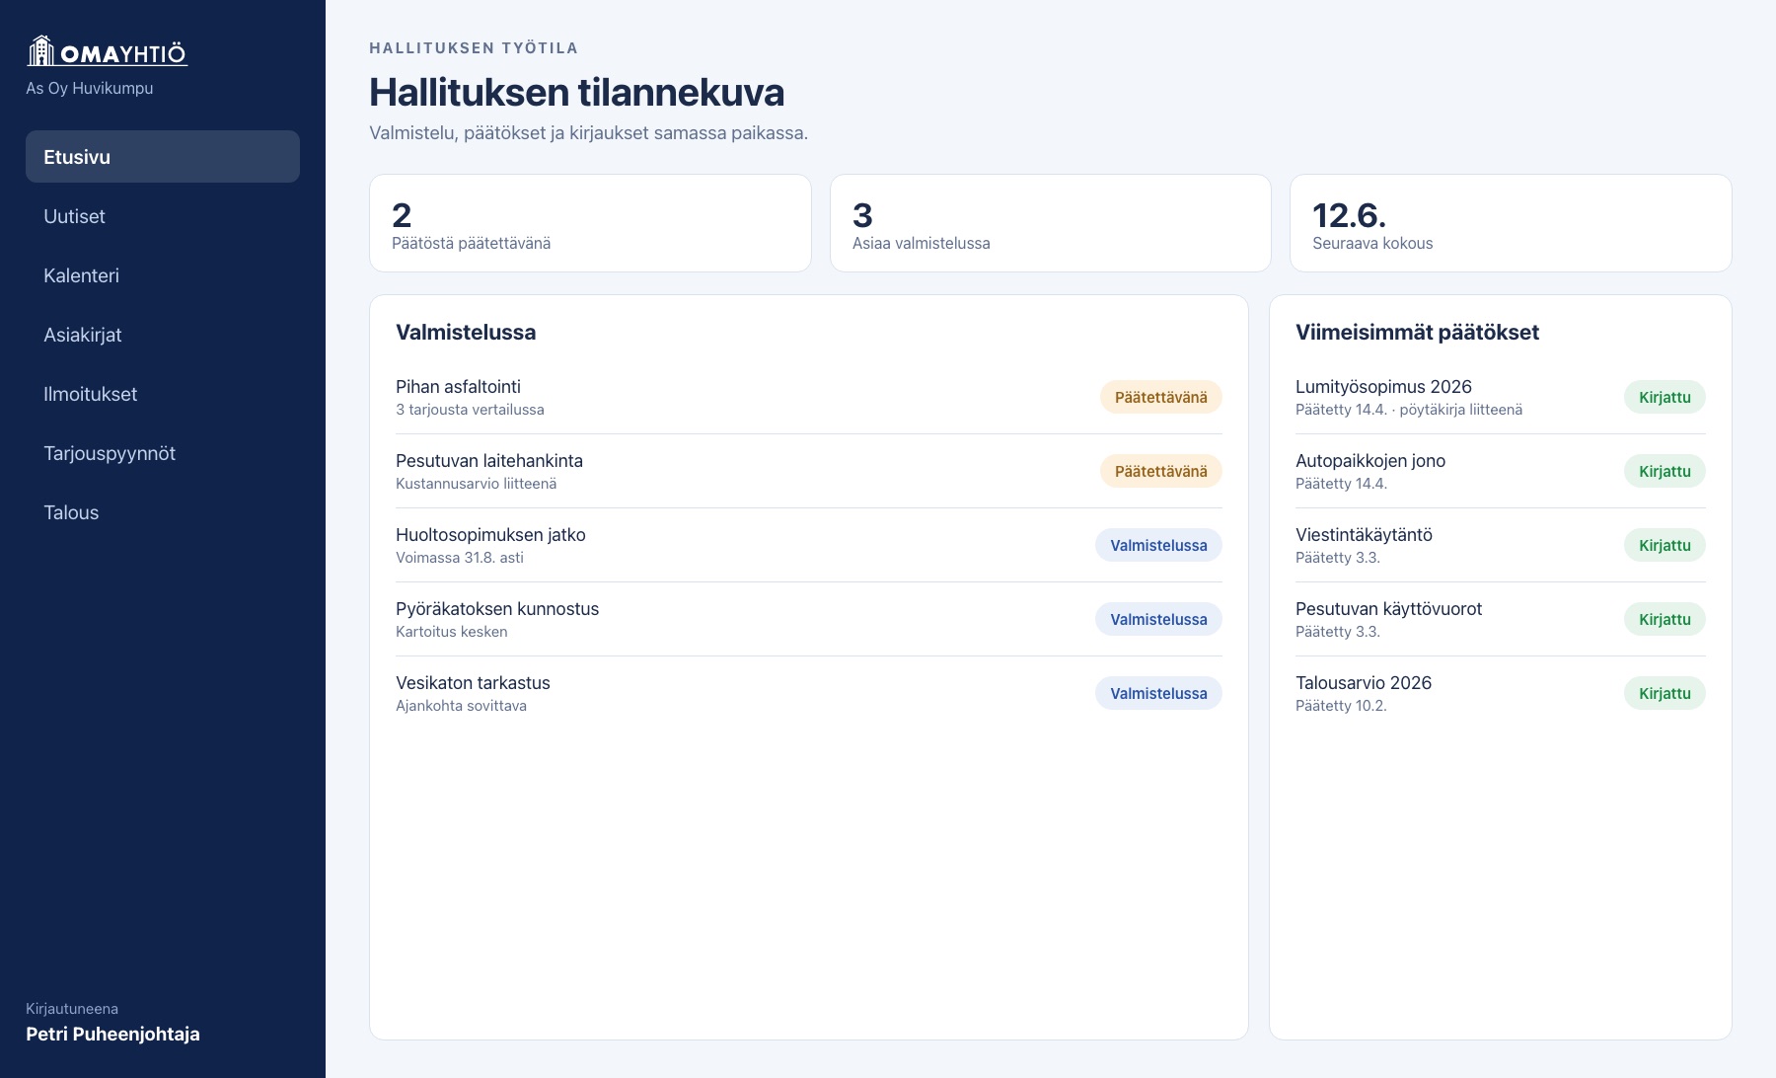Click the 'Hallituksen tilannekuva' page title

pyautogui.click(x=577, y=93)
